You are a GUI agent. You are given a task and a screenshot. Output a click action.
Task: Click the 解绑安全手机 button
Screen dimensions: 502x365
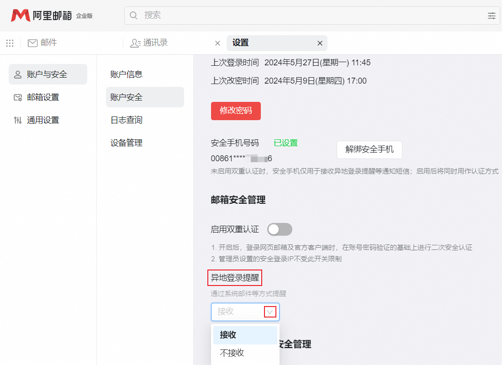[369, 149]
